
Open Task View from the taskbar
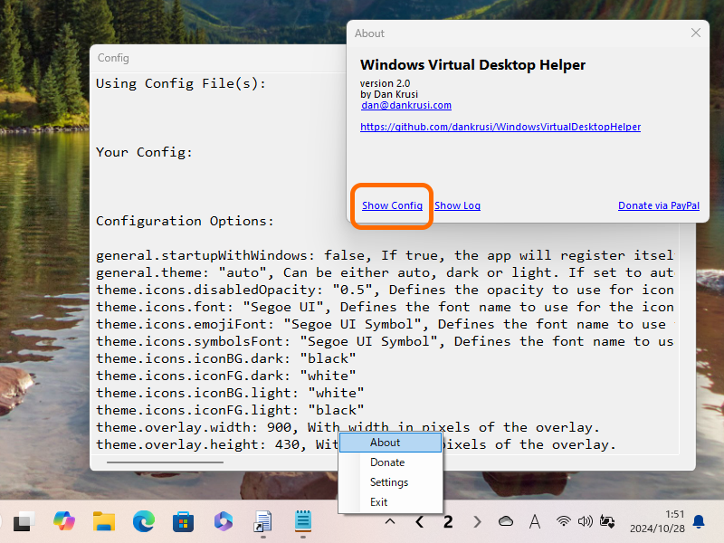[x=24, y=522]
